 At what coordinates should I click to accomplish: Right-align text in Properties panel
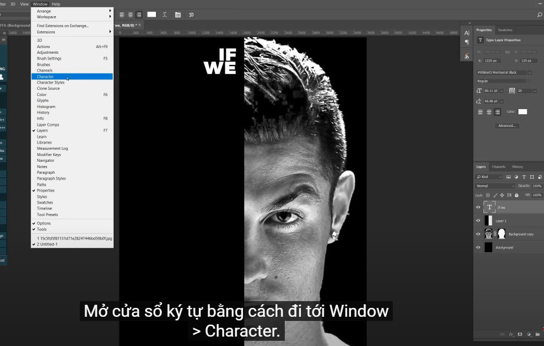tap(498, 112)
